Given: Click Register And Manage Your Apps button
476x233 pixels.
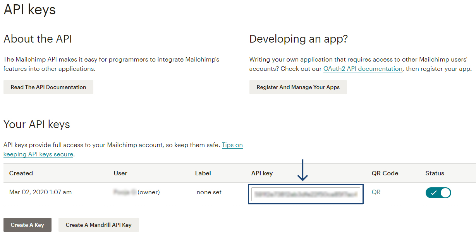Looking at the screenshot, I should (x=298, y=87).
